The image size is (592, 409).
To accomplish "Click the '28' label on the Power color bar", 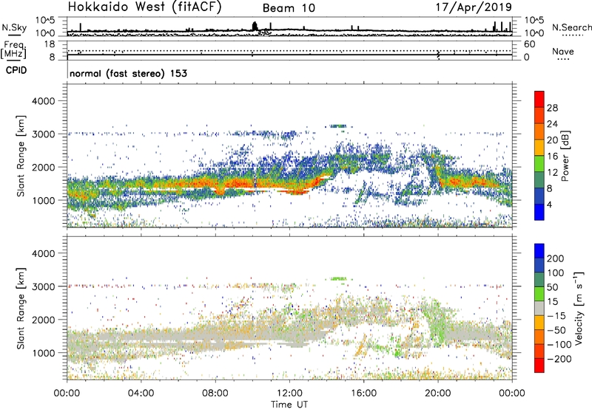I will 552,108.
